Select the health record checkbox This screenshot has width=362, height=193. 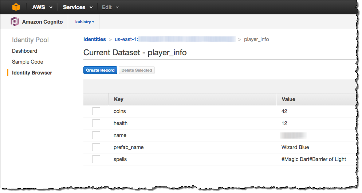click(x=96, y=123)
